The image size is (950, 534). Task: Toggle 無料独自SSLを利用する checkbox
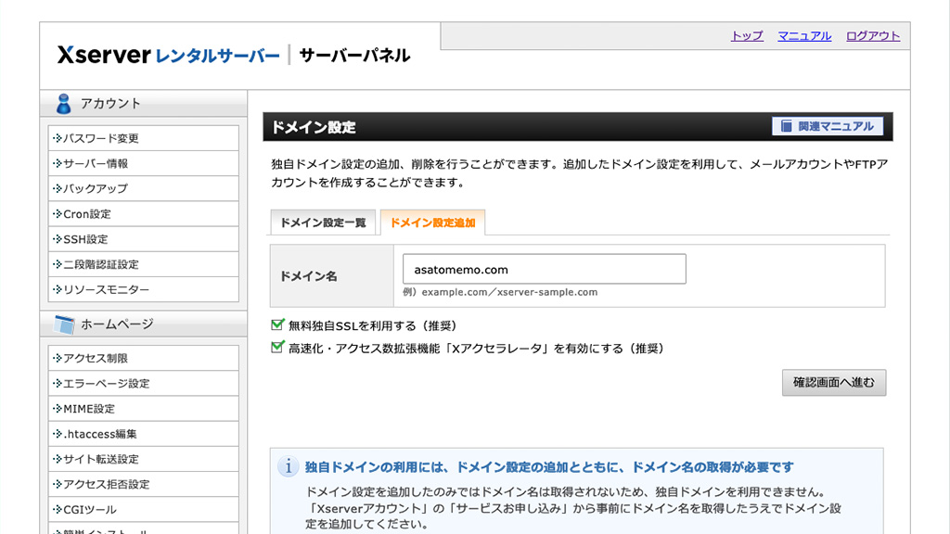click(x=277, y=324)
